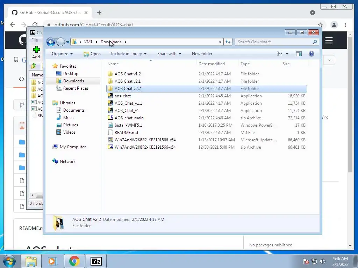
Task: Select the AOS_Chat_v1.1 application icon
Action: (x=110, y=103)
